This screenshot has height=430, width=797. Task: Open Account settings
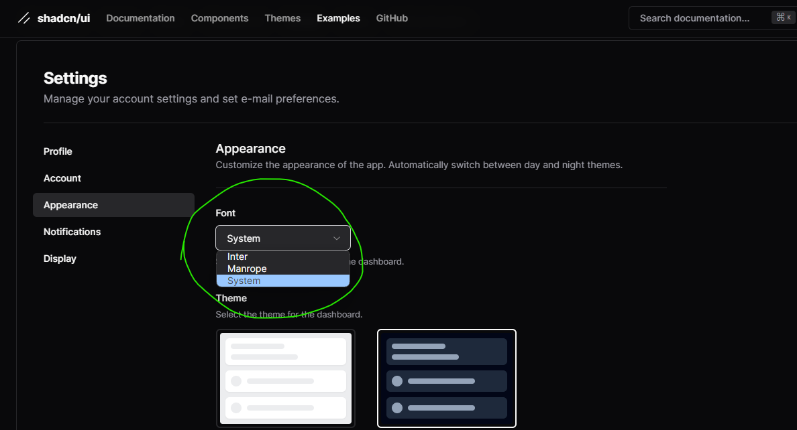point(62,178)
